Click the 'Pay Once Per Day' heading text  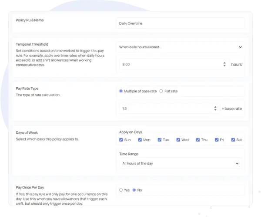click(x=30, y=187)
